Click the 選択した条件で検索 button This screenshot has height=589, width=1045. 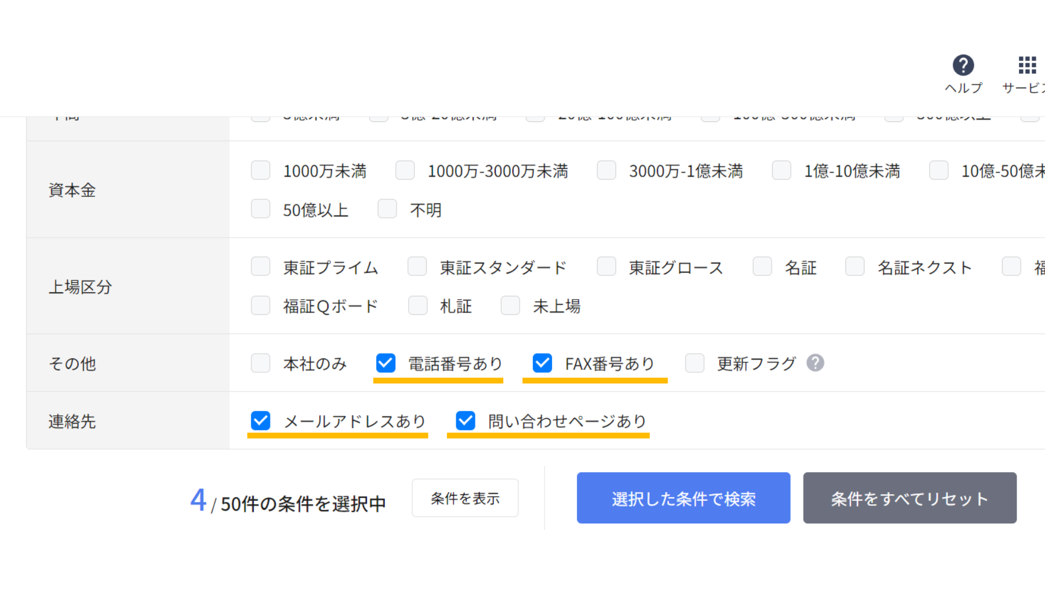[x=683, y=498]
